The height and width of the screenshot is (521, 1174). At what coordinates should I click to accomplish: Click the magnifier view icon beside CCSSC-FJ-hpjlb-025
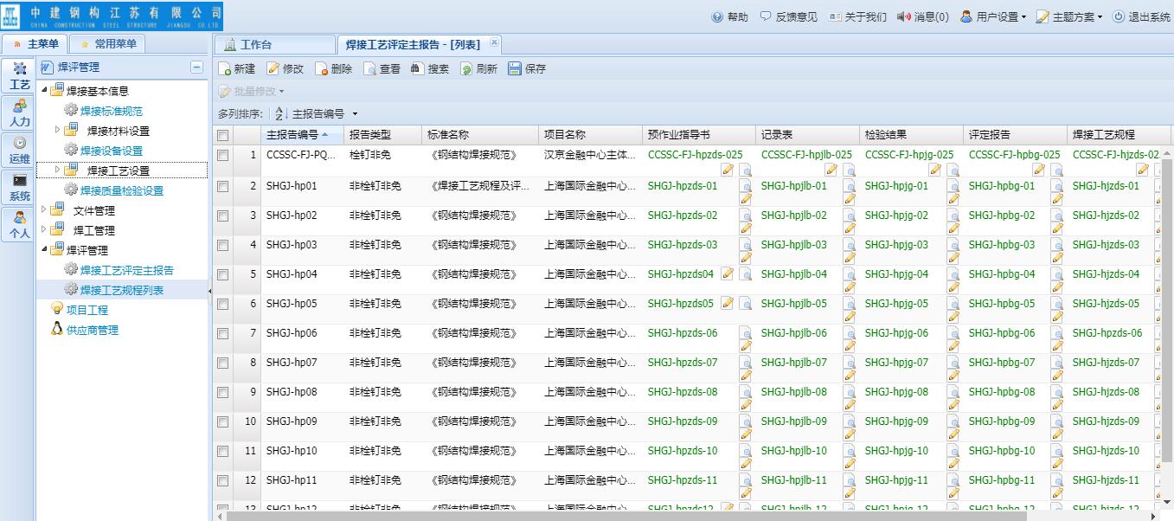pos(849,170)
